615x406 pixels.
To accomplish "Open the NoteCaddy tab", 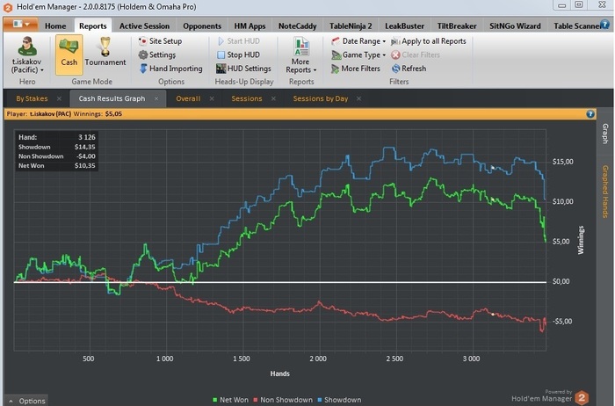I will click(x=297, y=25).
